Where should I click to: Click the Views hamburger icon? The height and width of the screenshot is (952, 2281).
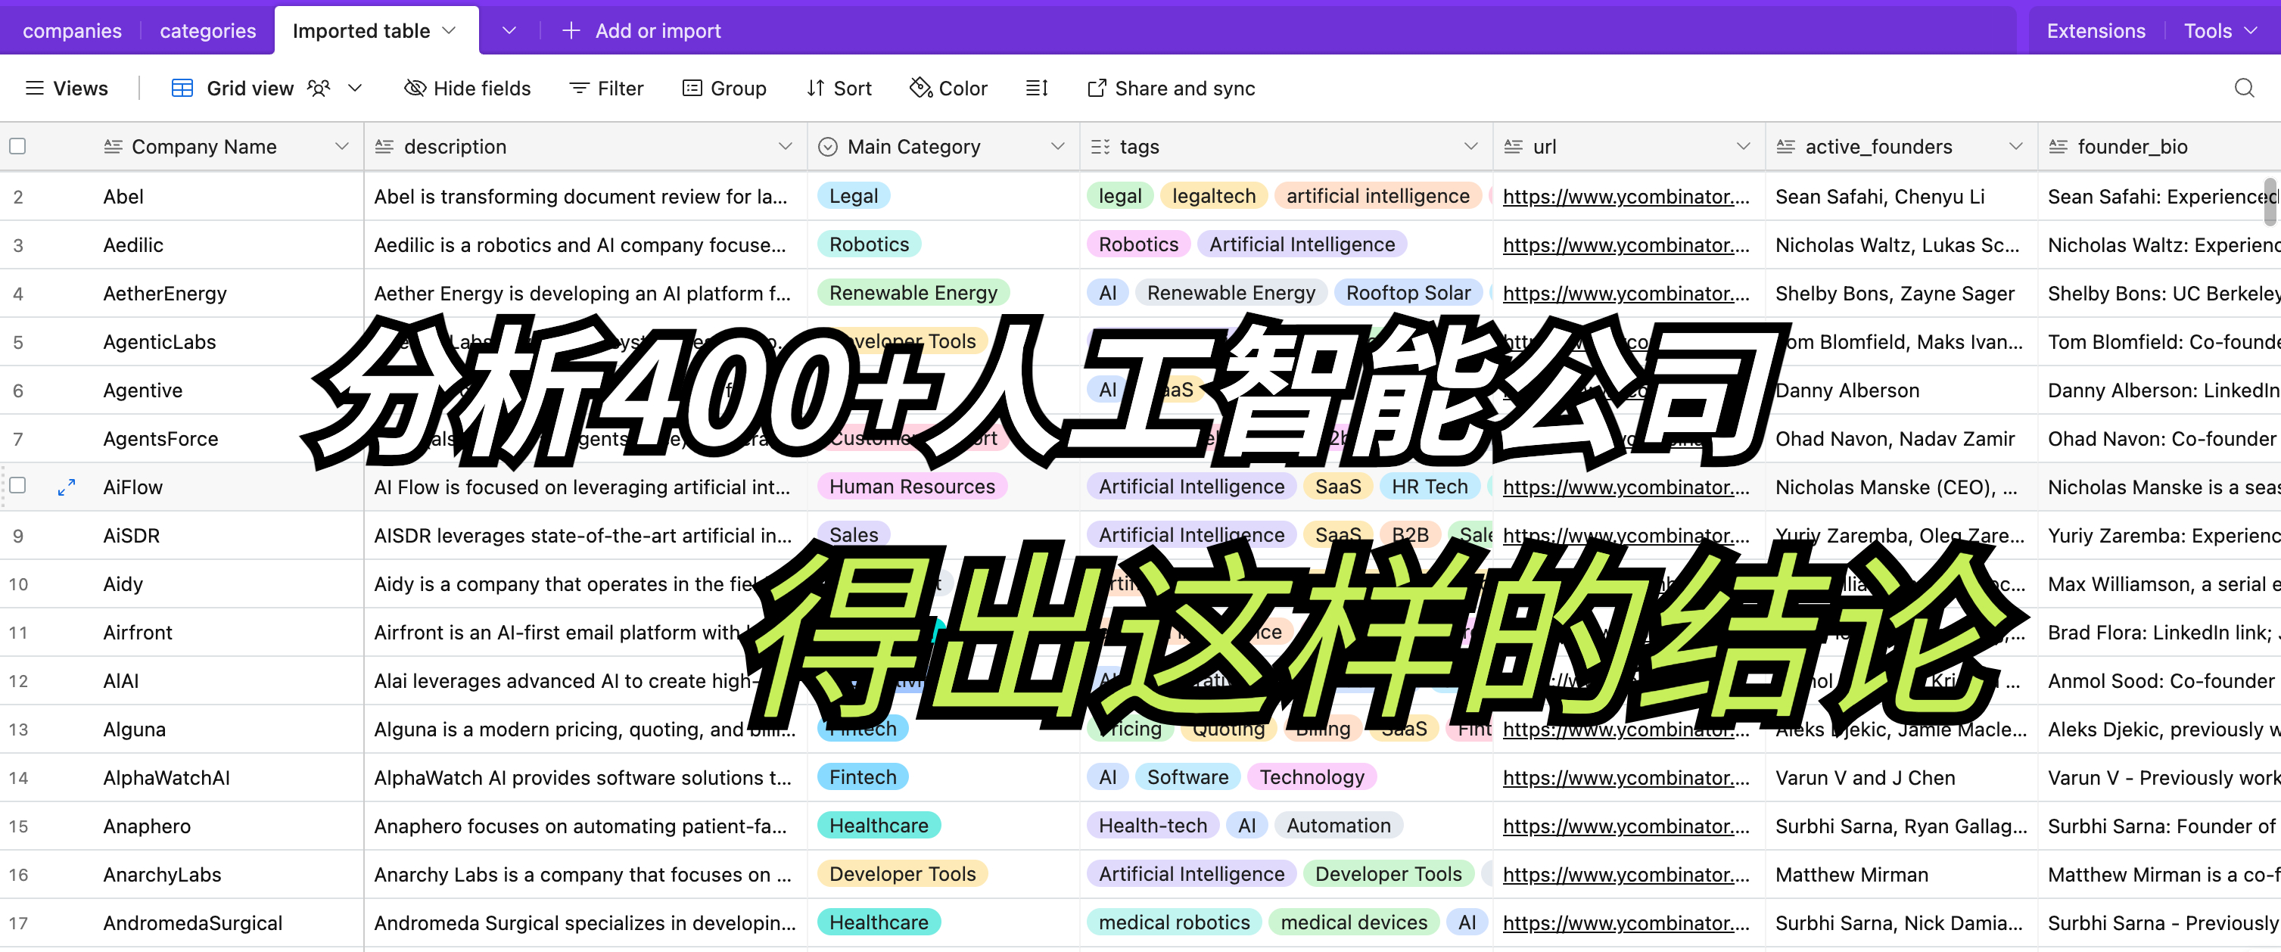35,88
